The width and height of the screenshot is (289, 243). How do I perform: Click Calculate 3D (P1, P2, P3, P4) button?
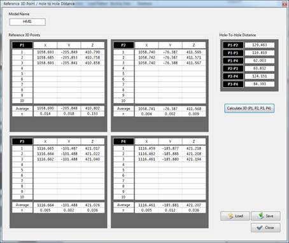click(250, 108)
